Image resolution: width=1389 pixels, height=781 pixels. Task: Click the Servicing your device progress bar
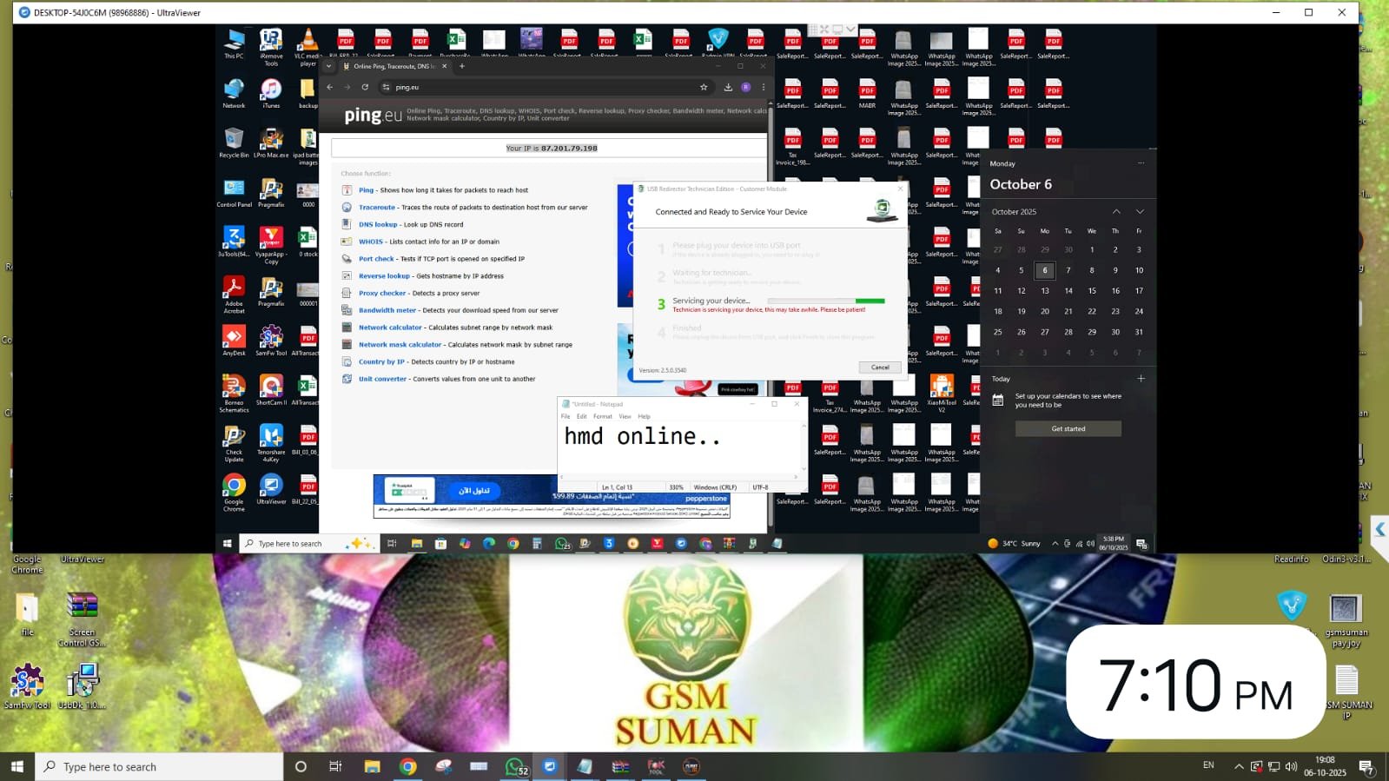(x=825, y=301)
